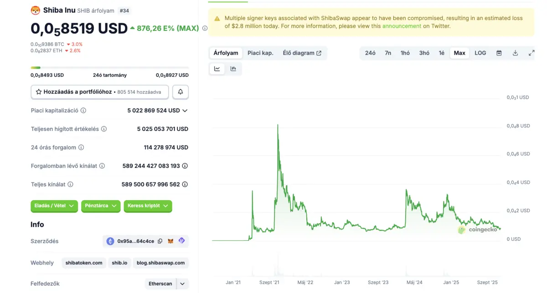
Task: Select the 24ó time range
Action: coord(370,53)
